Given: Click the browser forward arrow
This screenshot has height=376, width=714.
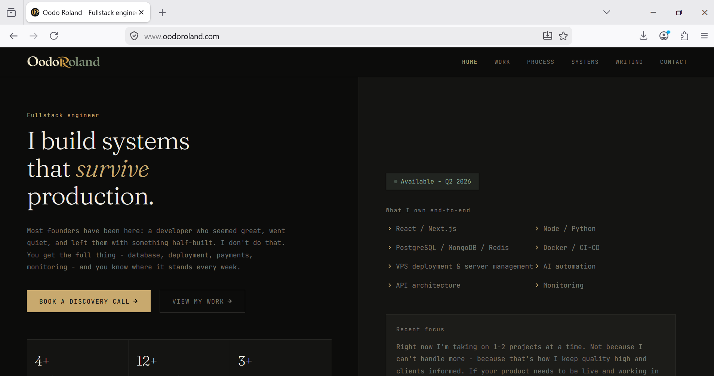Looking at the screenshot, I should (34, 36).
